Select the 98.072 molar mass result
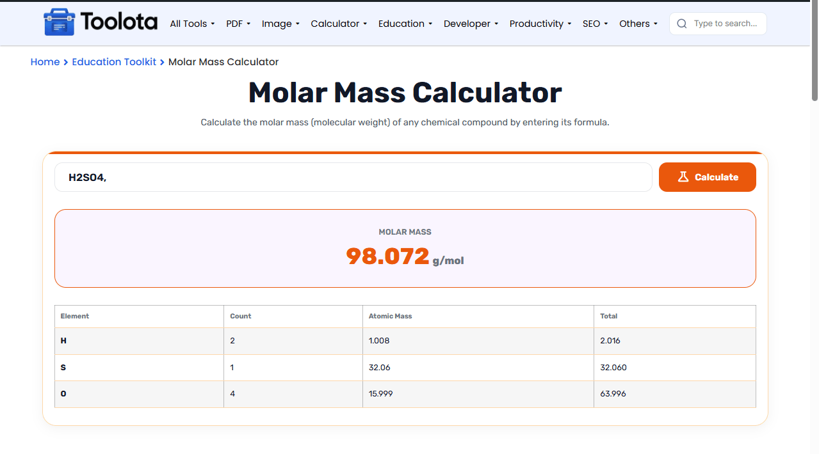 [x=387, y=256]
